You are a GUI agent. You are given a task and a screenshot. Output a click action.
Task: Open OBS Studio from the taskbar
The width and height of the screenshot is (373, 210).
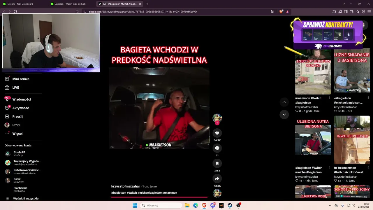(238, 205)
